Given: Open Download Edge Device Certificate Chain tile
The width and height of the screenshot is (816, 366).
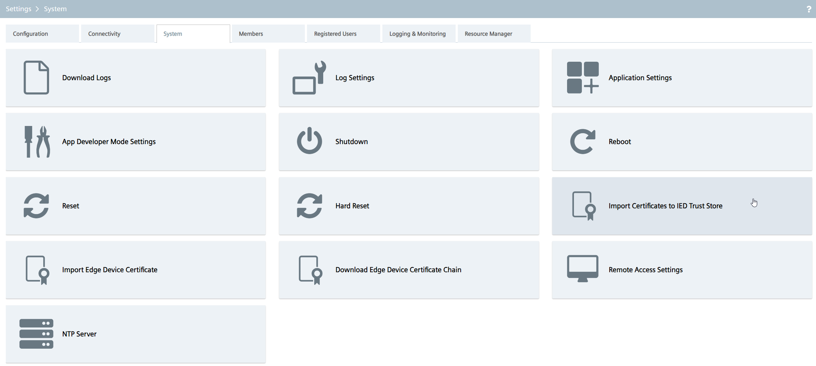Looking at the screenshot, I should pyautogui.click(x=398, y=270).
